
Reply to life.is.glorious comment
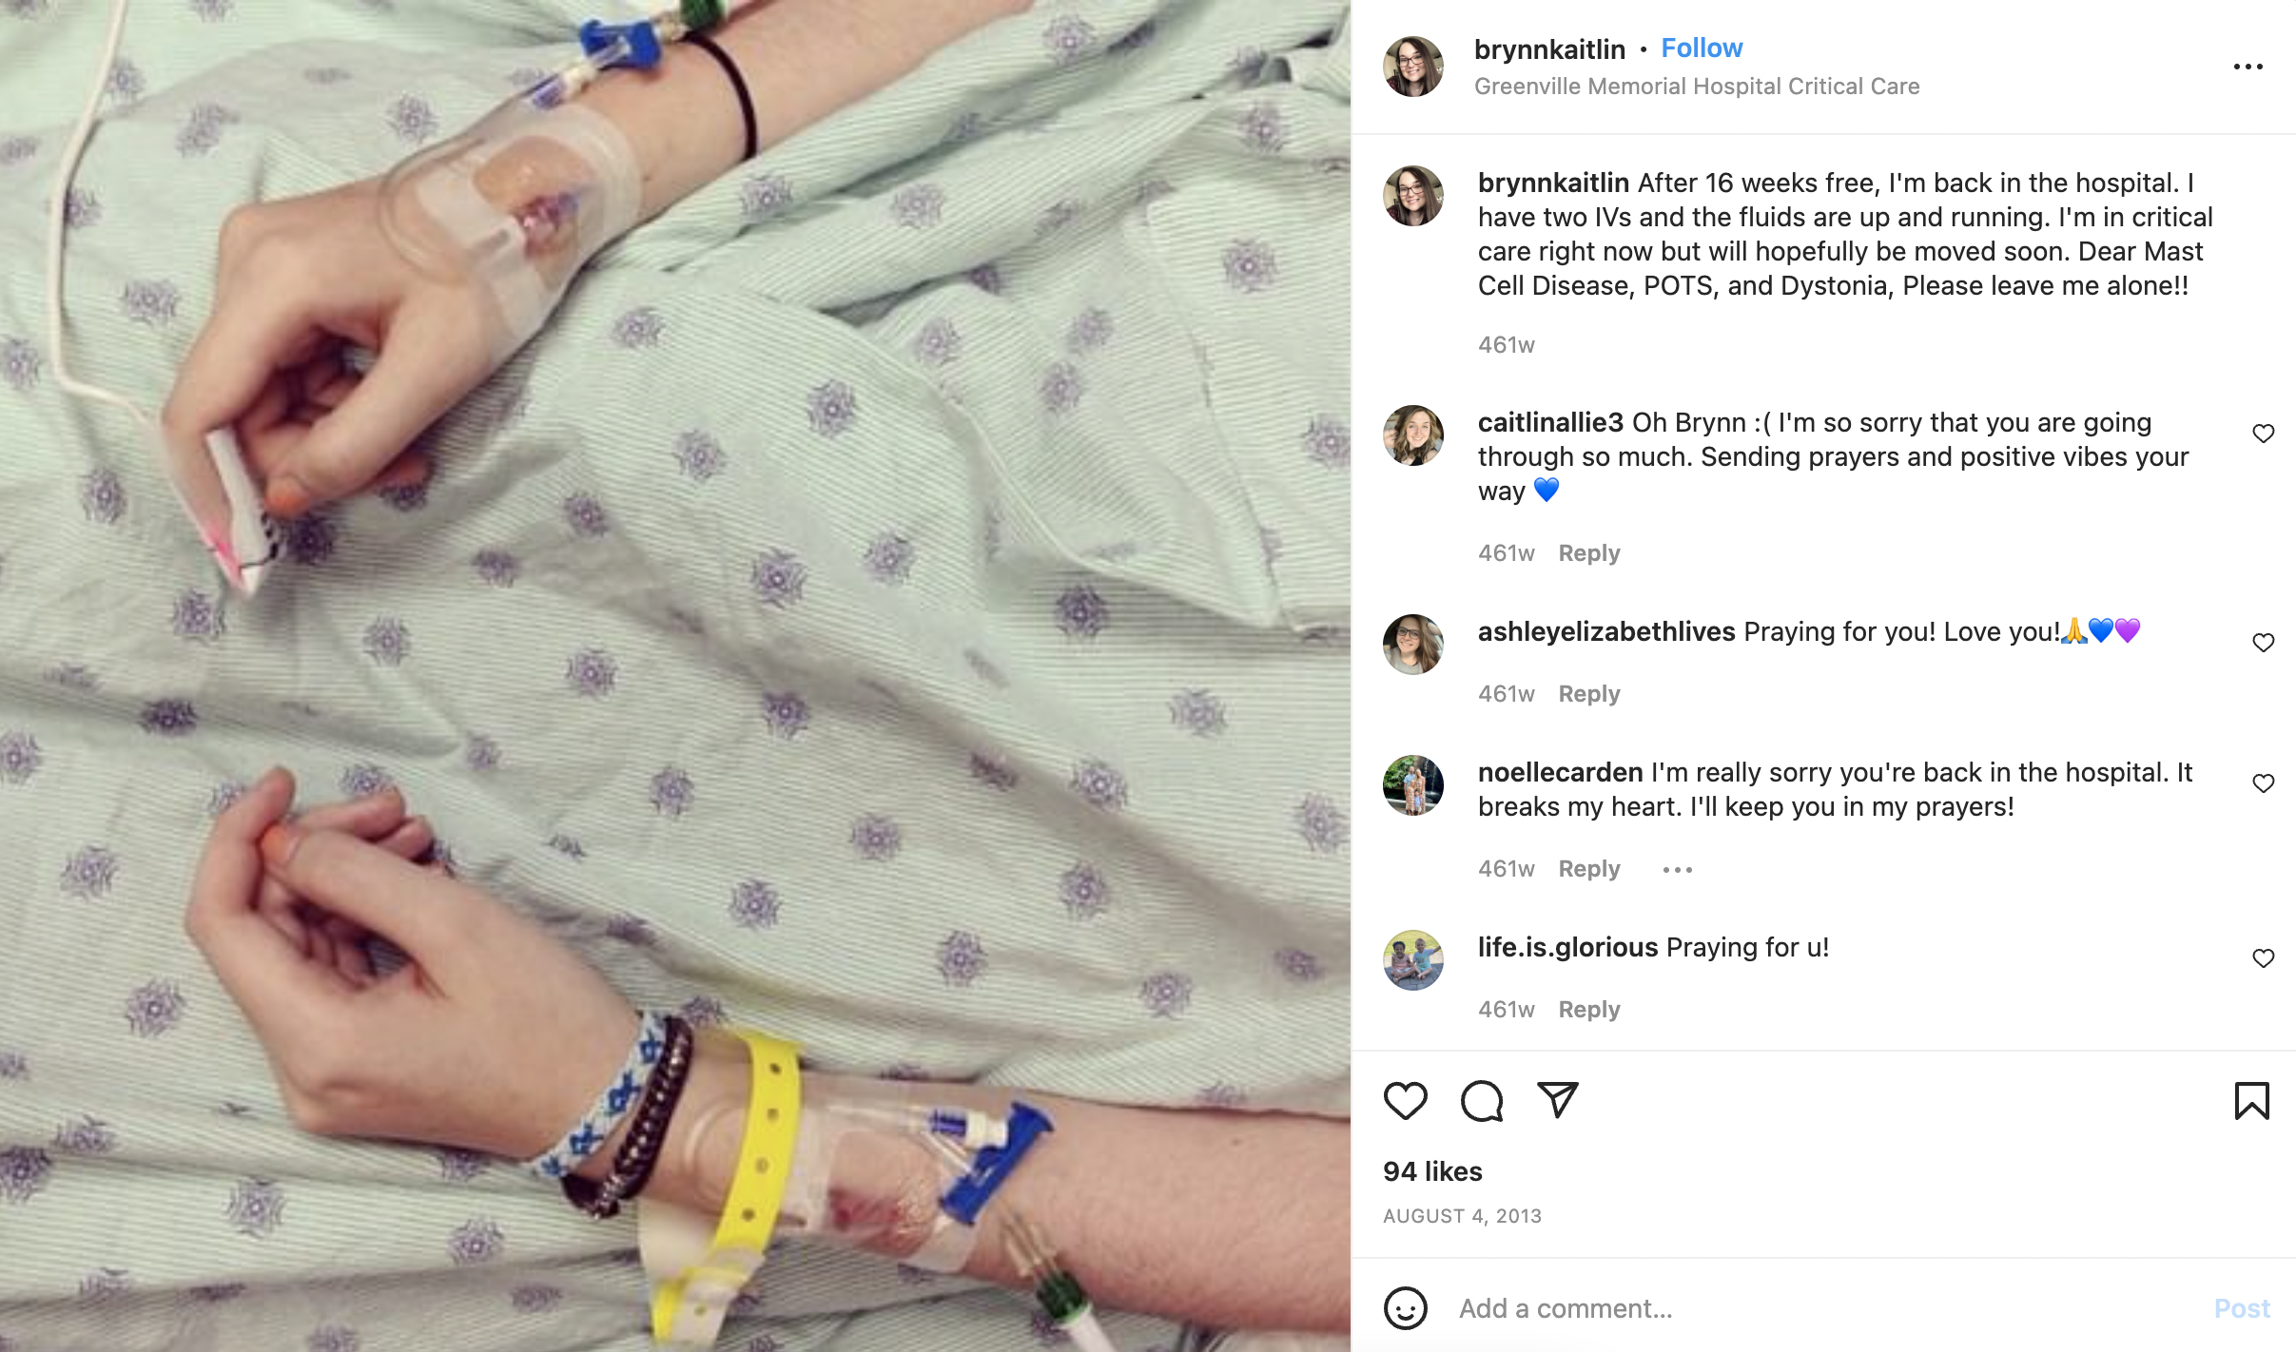pos(1588,1010)
